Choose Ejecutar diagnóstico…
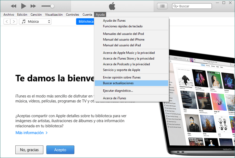Image resolution: width=235 pixels, height=158 pixels. 132,91
